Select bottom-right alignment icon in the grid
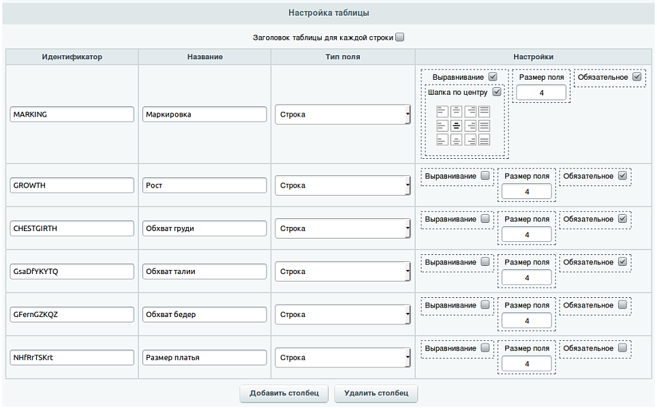This screenshot has height=409, width=657. click(x=470, y=140)
